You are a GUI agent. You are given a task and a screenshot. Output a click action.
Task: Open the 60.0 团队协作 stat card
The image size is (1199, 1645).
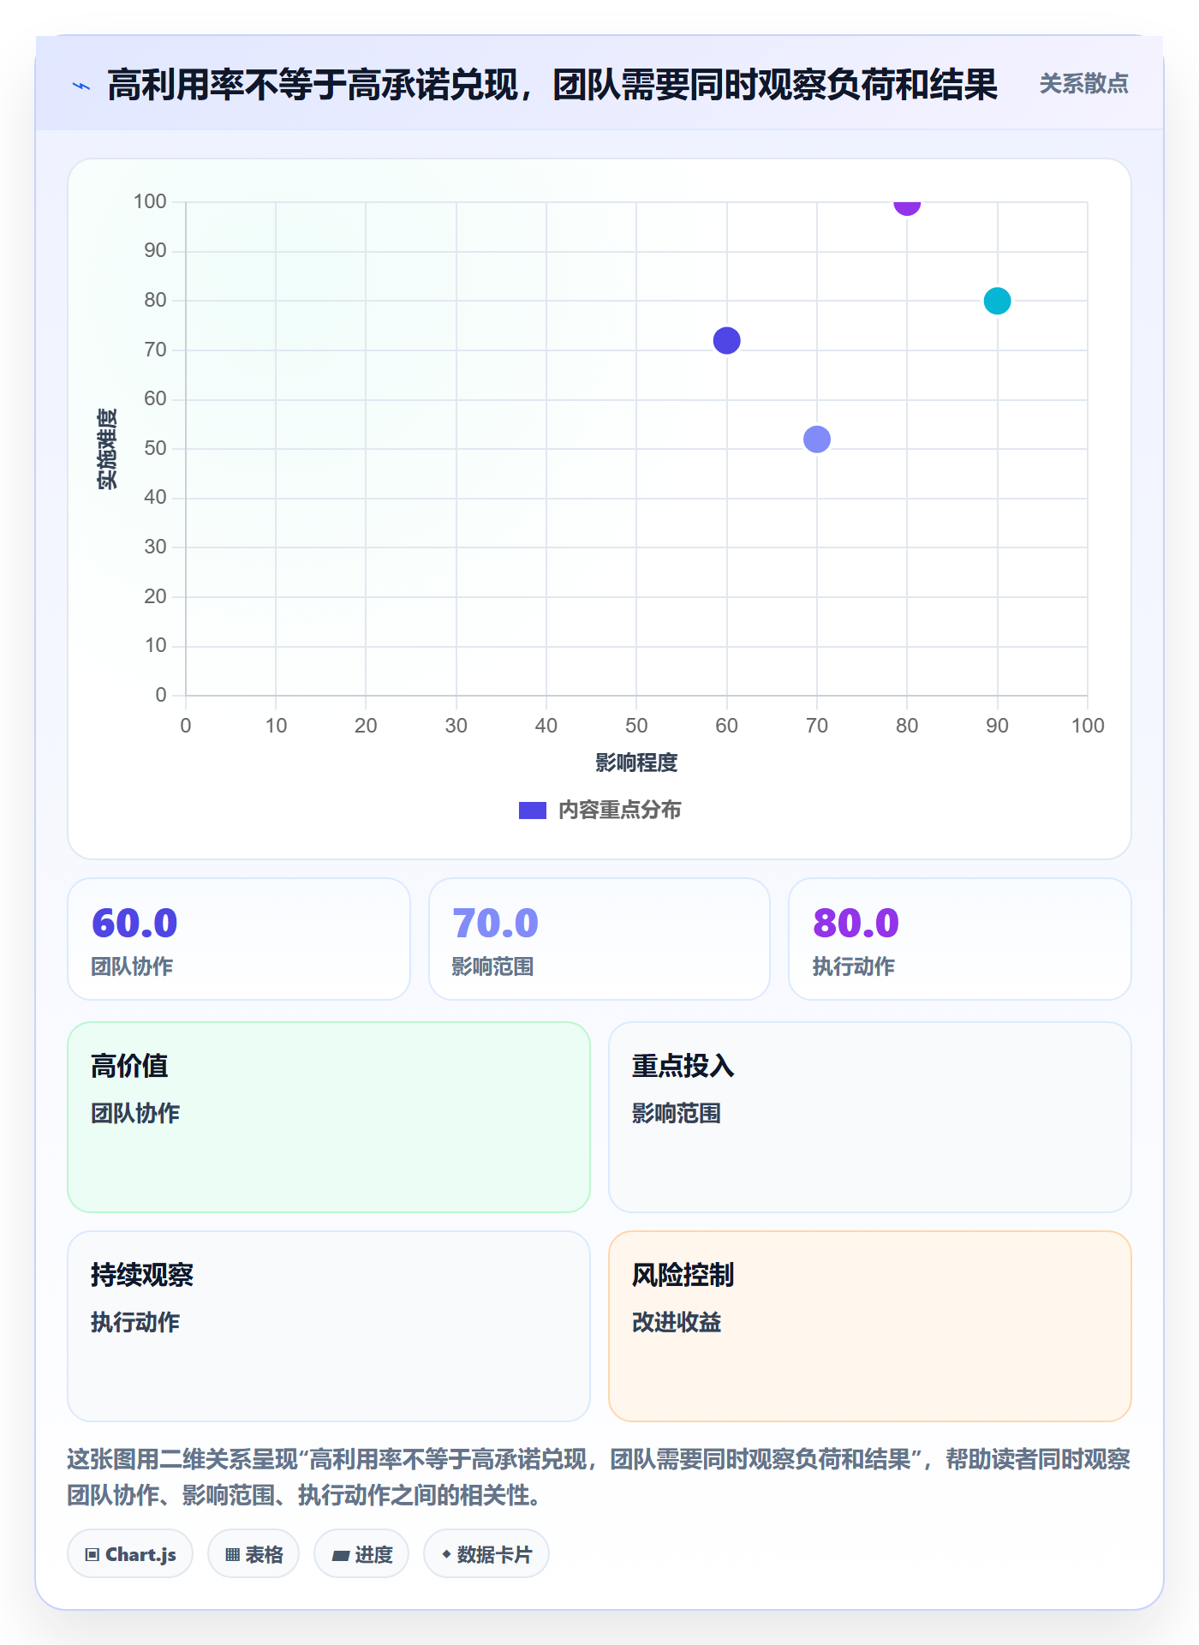(239, 939)
